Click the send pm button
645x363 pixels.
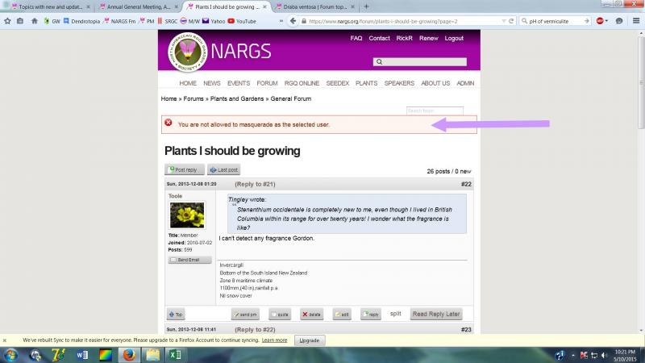pos(245,315)
